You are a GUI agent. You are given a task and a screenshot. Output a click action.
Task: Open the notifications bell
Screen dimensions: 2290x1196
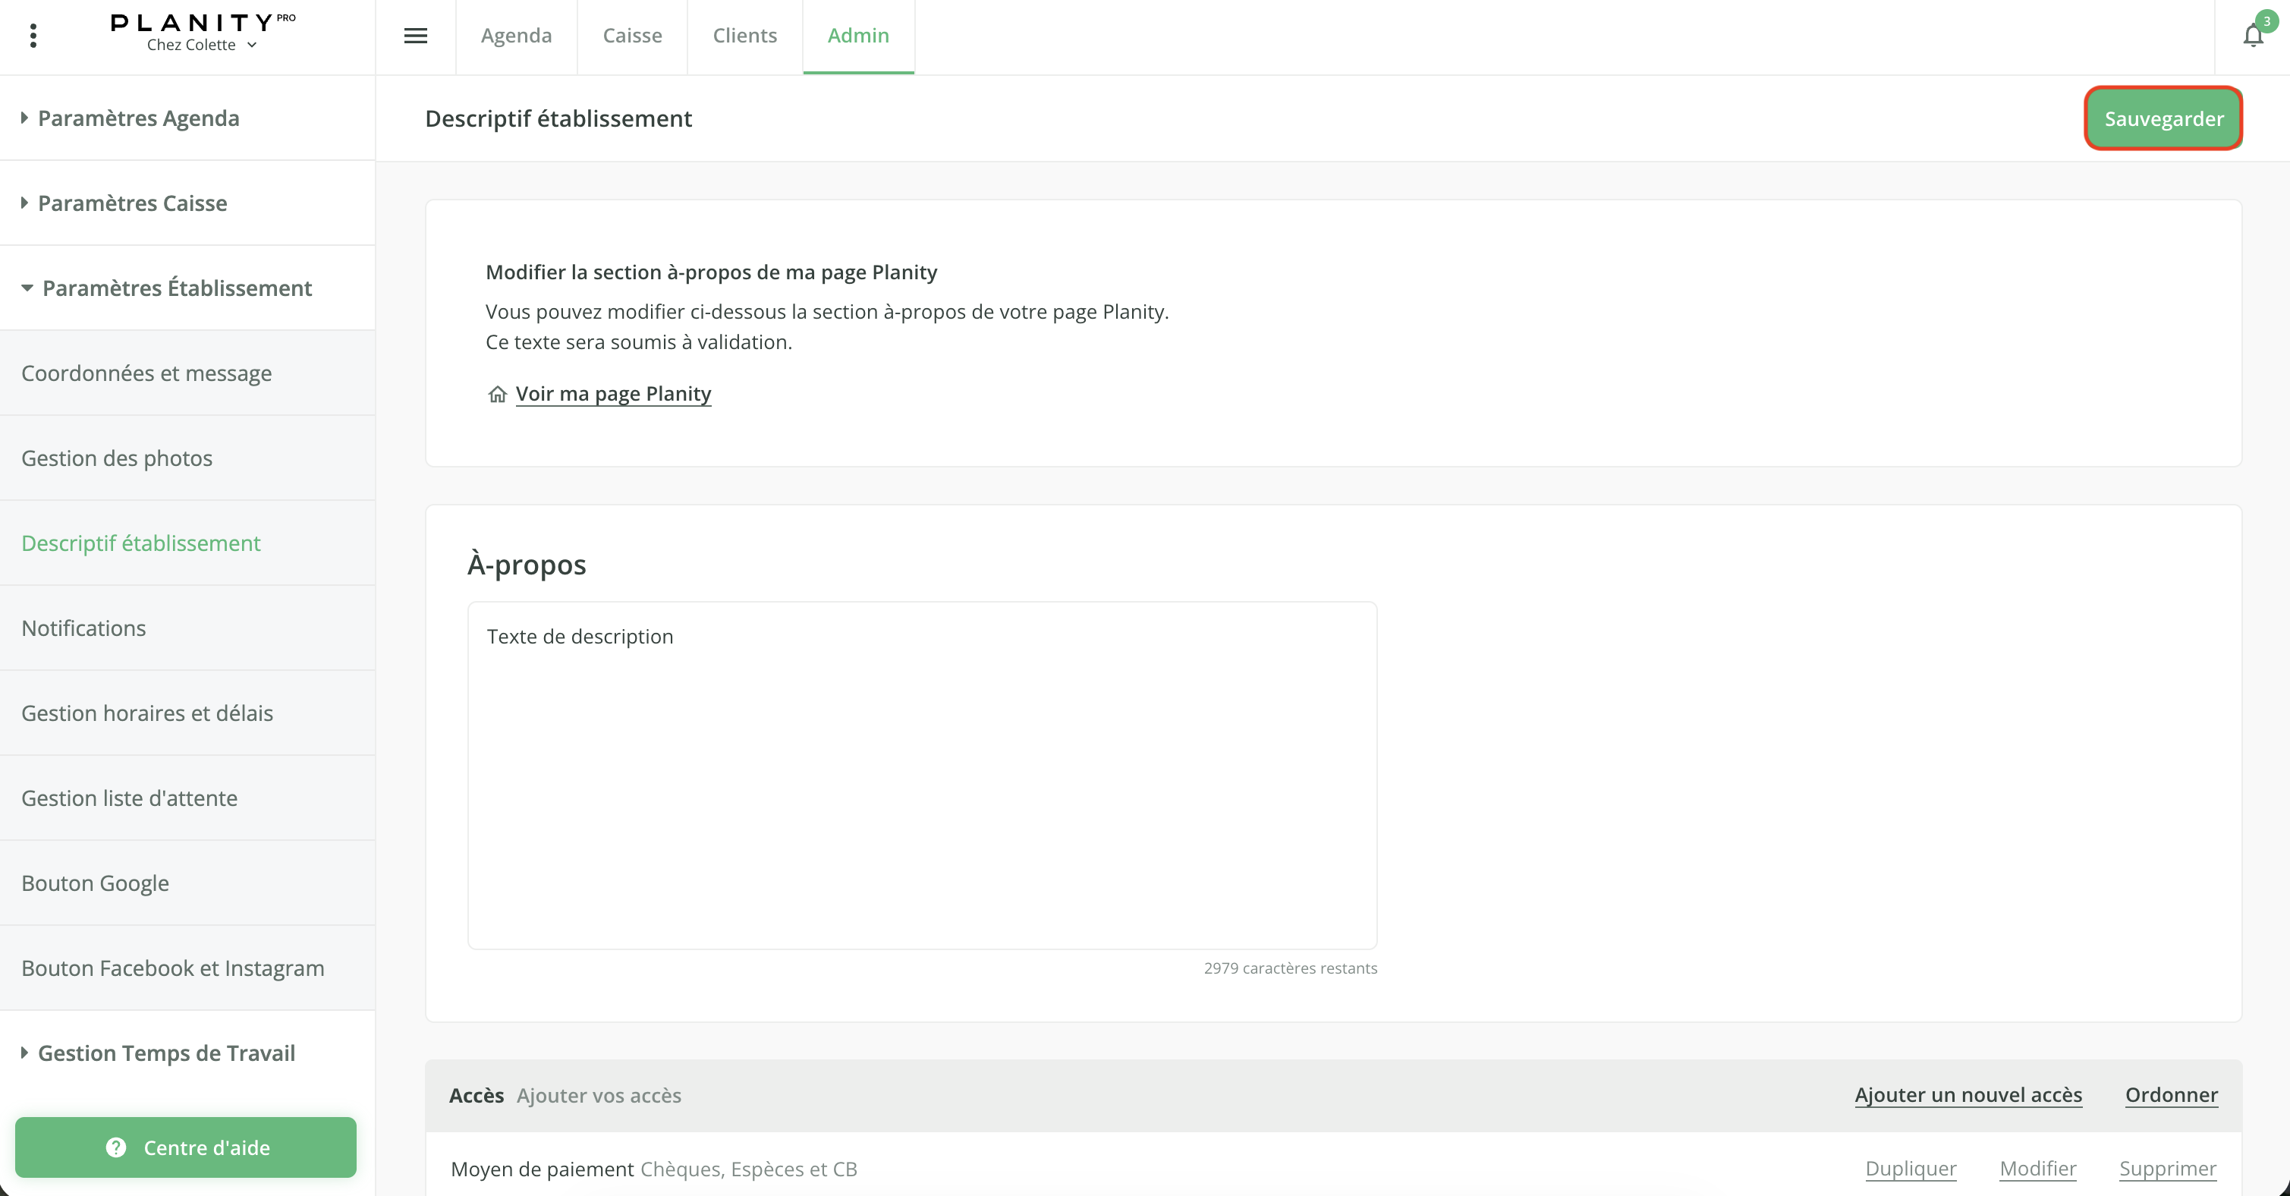tap(2253, 36)
